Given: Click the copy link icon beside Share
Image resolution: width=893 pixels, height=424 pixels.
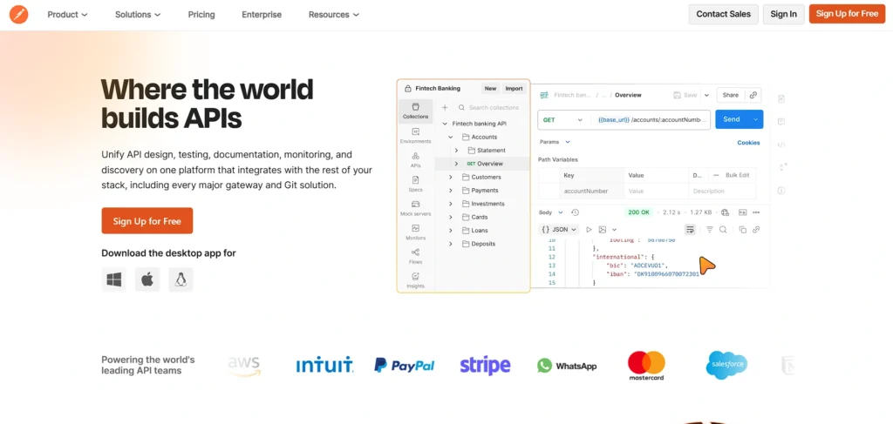Looking at the screenshot, I should point(753,96).
